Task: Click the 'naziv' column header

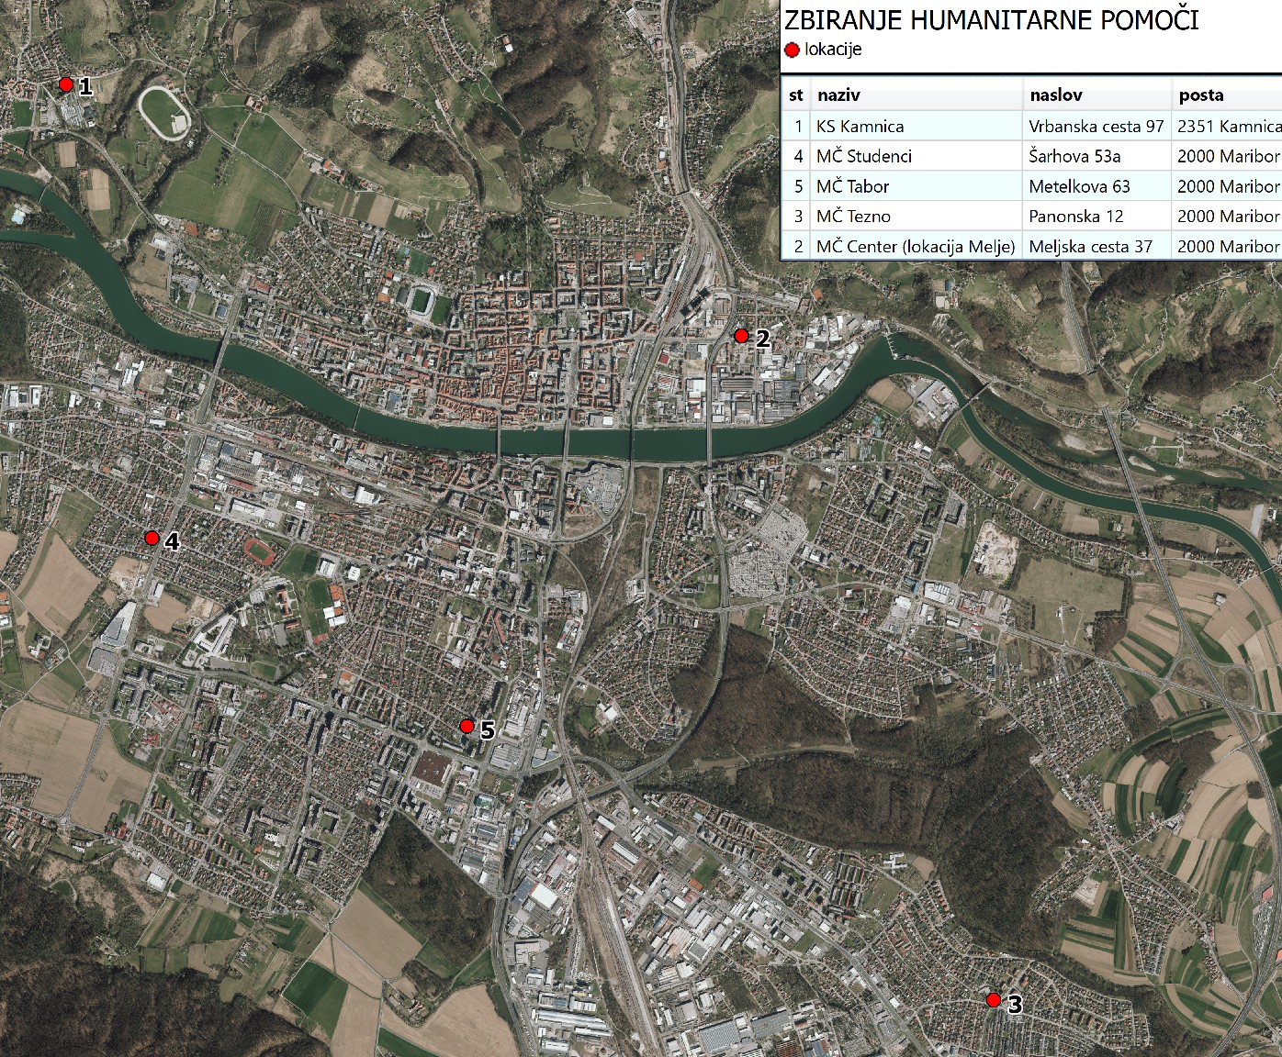Action: pyautogui.click(x=917, y=95)
